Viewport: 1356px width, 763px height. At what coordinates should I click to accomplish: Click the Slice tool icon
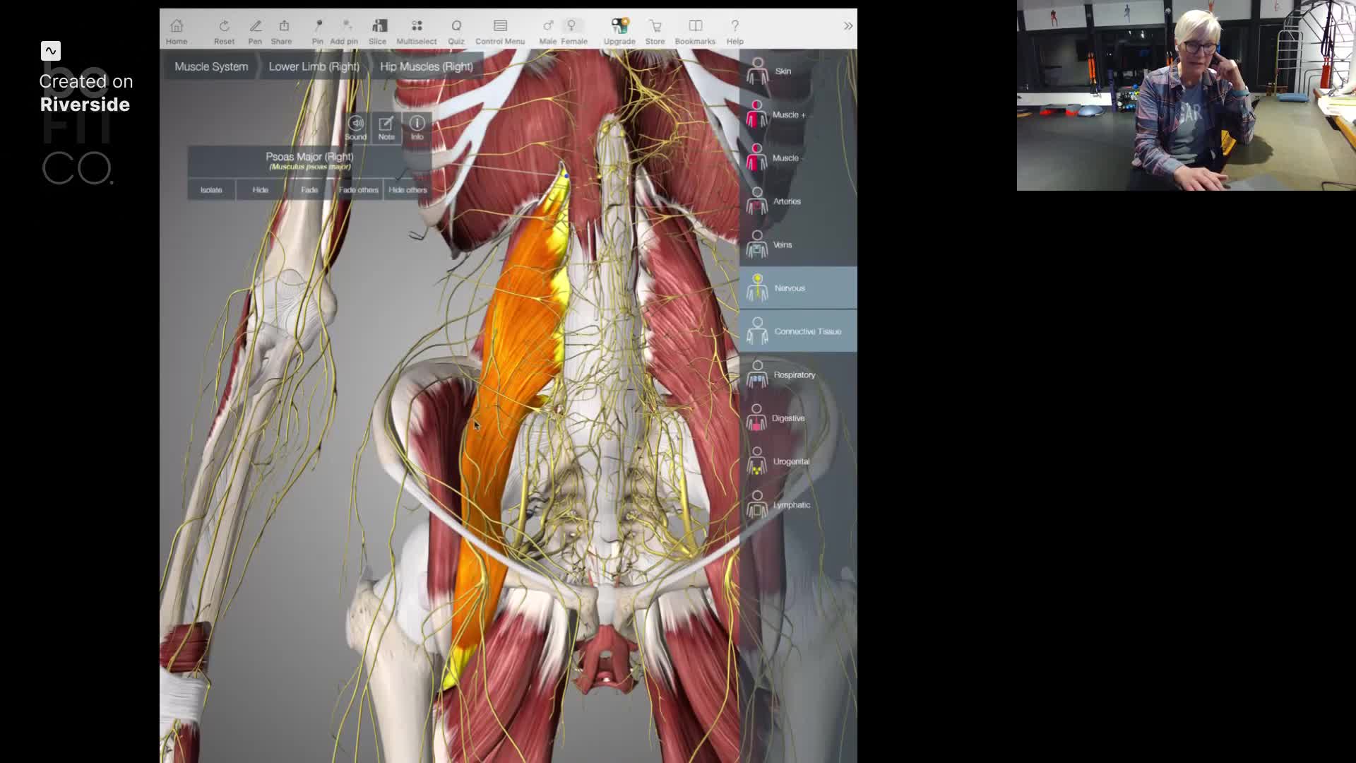pos(378,31)
